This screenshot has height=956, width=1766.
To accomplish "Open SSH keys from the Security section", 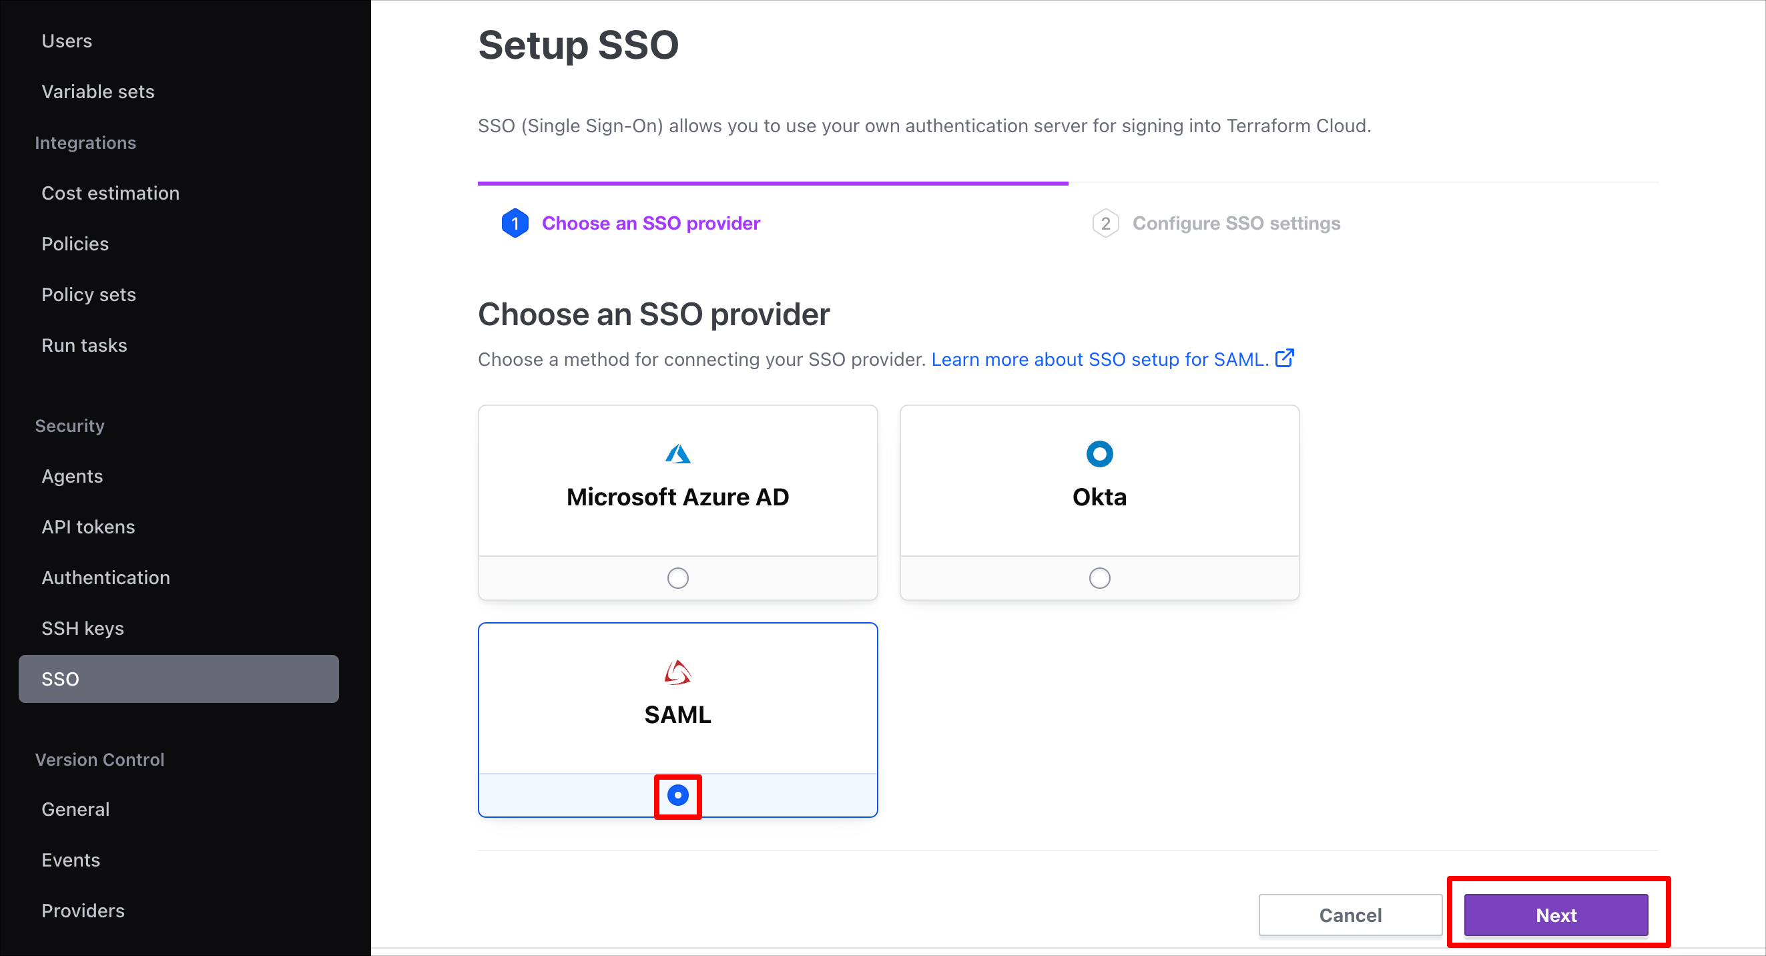I will pos(83,628).
